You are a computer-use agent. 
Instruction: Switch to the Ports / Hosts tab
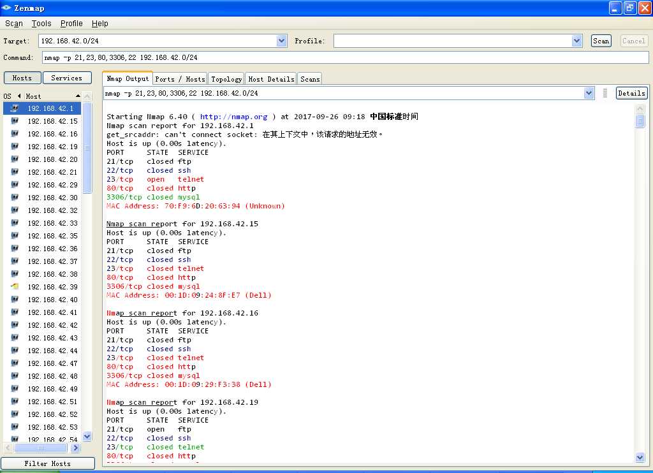(180, 79)
